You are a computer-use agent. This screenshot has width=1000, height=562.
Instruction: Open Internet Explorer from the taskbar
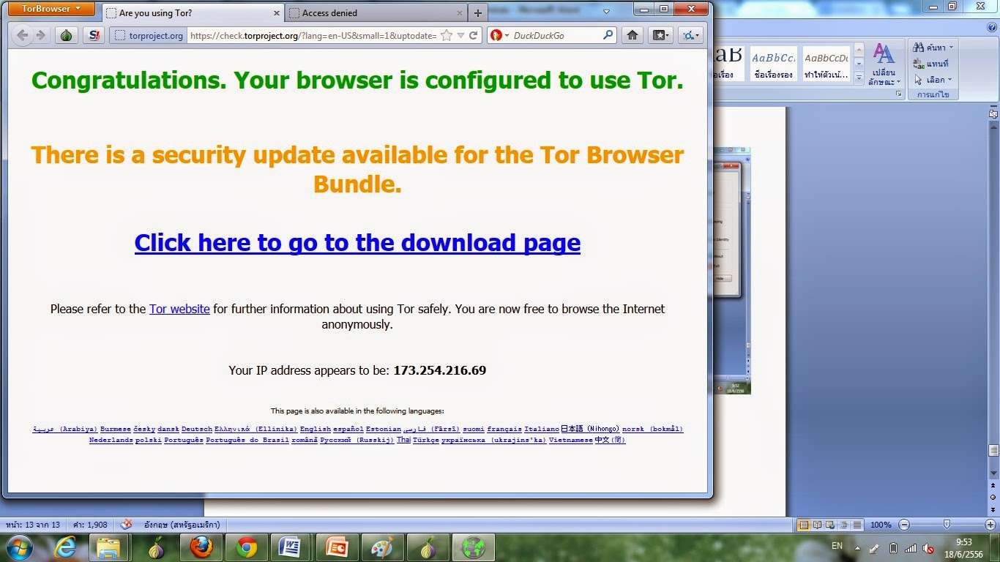65,547
